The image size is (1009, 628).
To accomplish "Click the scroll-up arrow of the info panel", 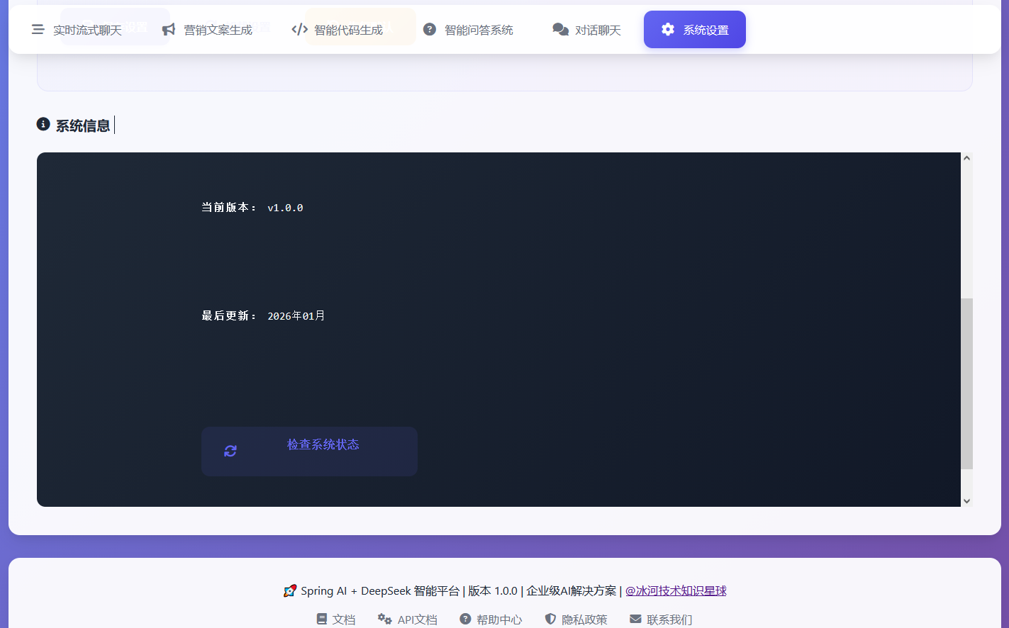I will click(966, 159).
